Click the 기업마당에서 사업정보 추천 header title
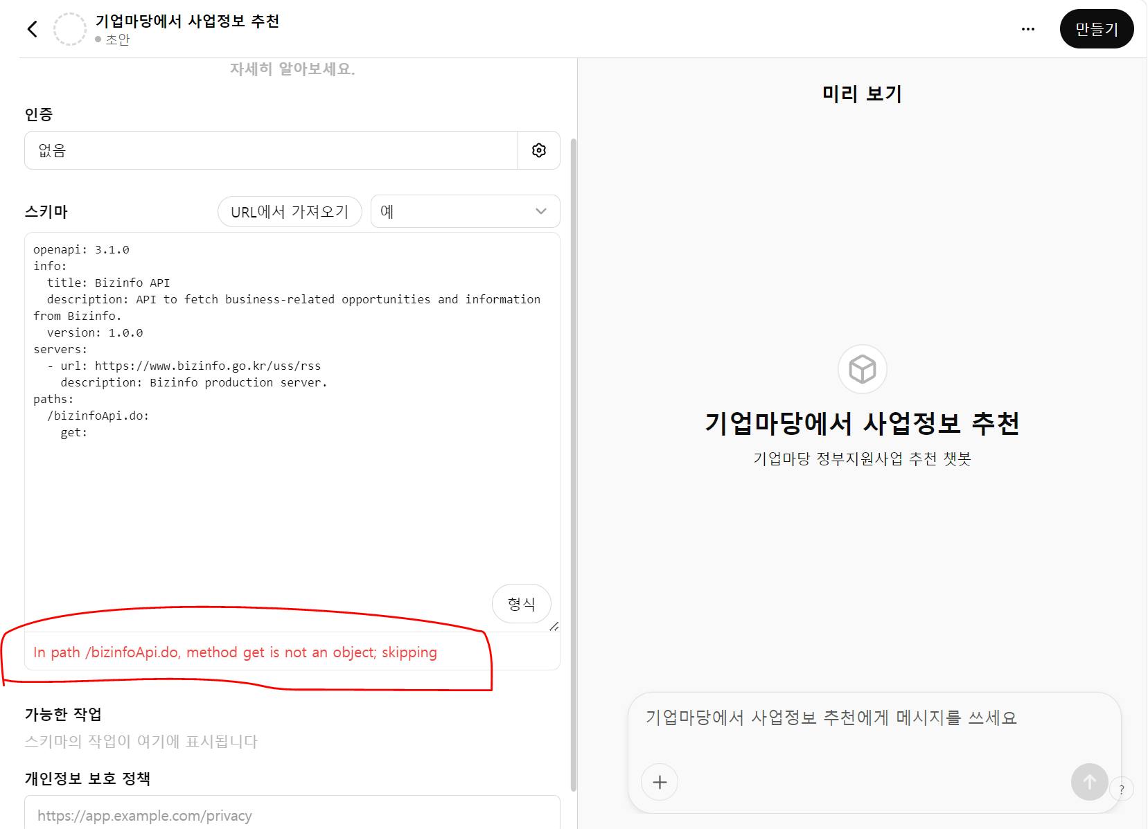 pos(187,21)
